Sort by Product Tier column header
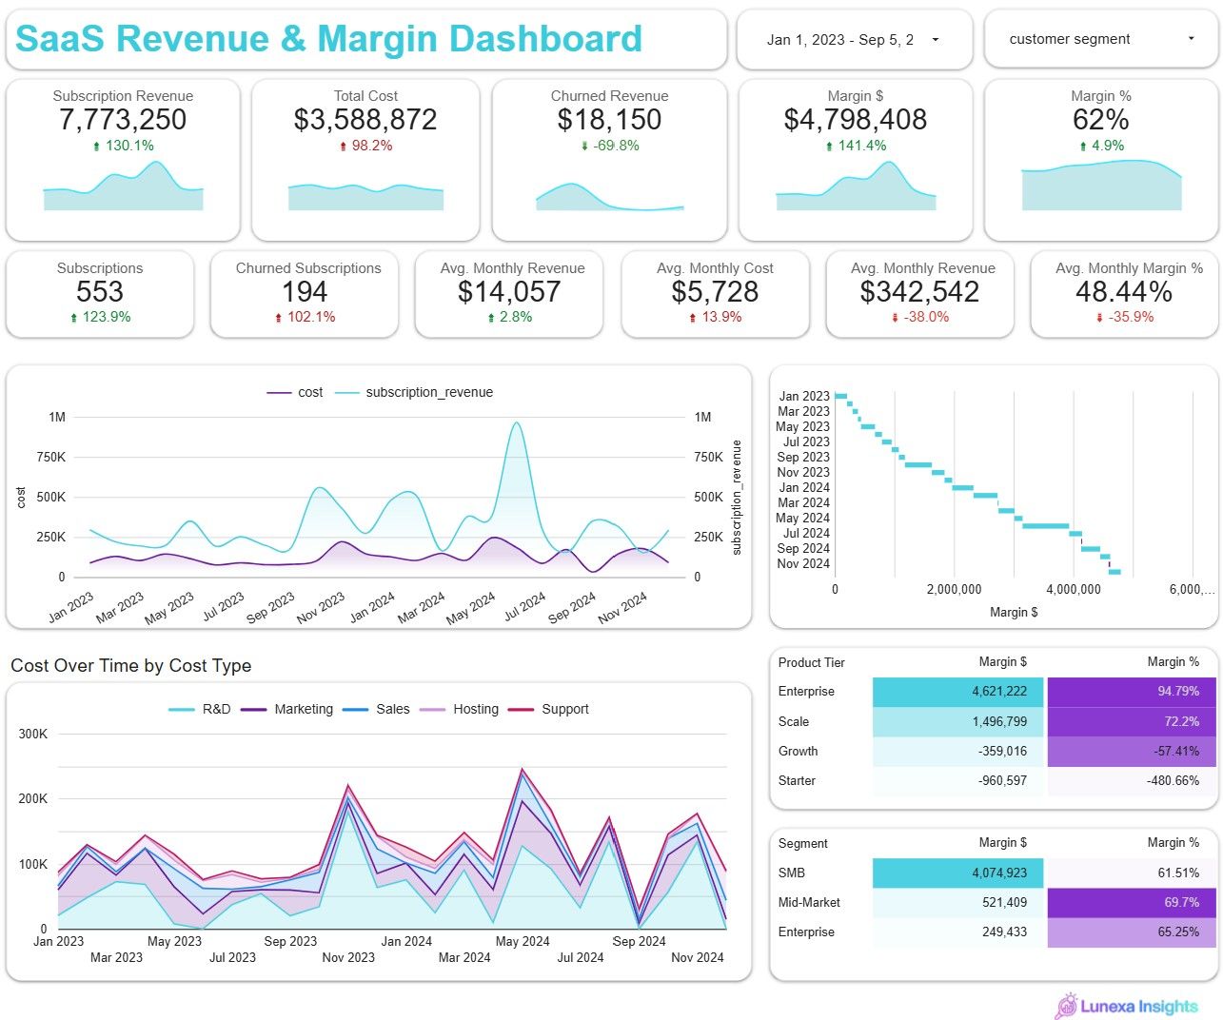This screenshot has height=1020, width=1223. pyautogui.click(x=811, y=662)
